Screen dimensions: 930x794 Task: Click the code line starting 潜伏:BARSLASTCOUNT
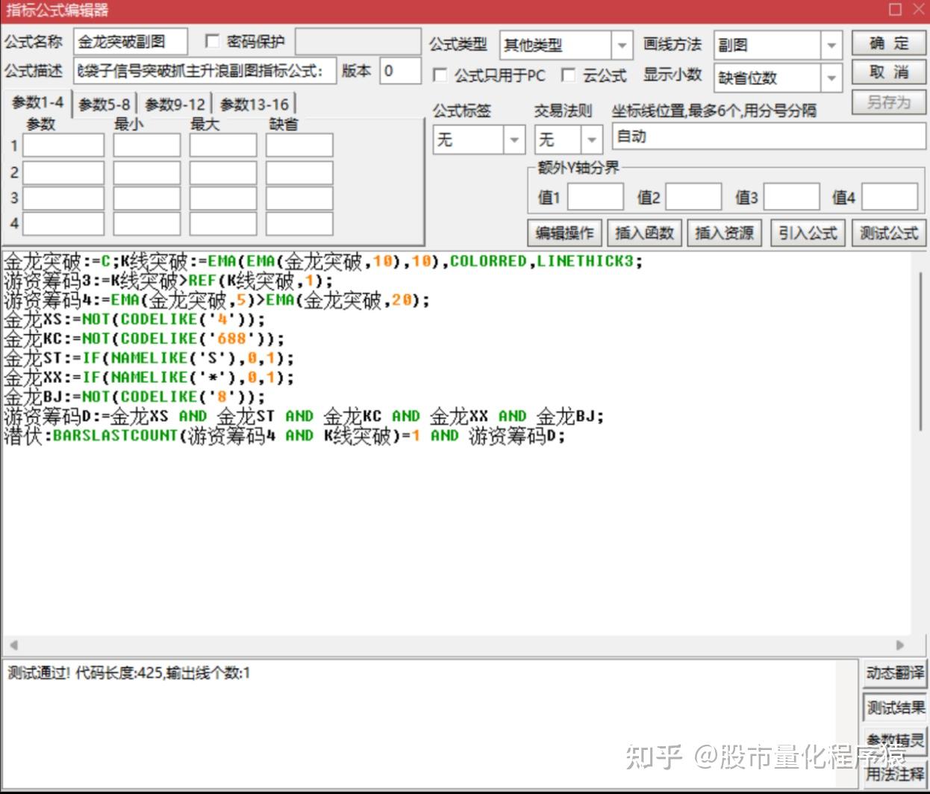click(284, 436)
